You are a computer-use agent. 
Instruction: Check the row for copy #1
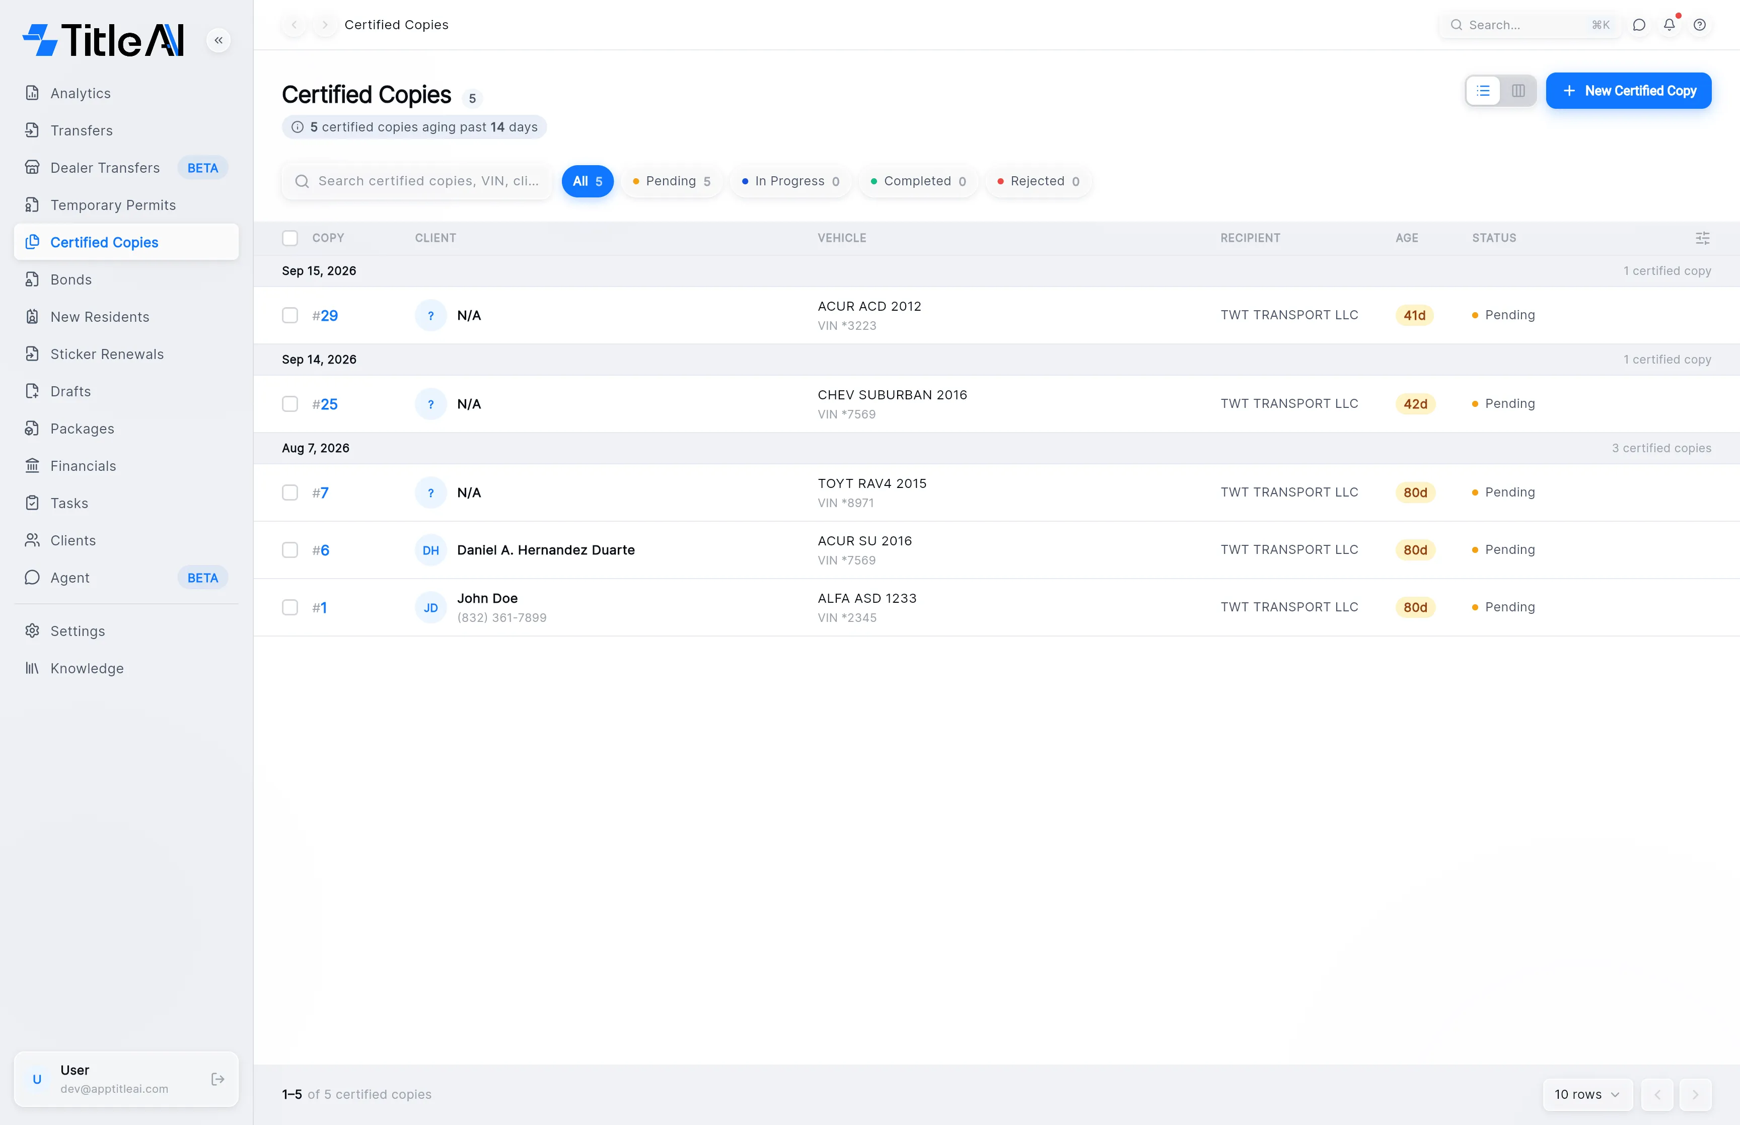(290, 608)
